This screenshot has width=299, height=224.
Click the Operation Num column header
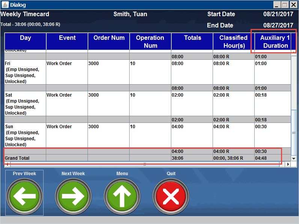(150, 41)
